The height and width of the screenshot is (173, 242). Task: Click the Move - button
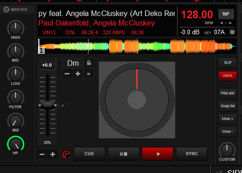(228, 131)
